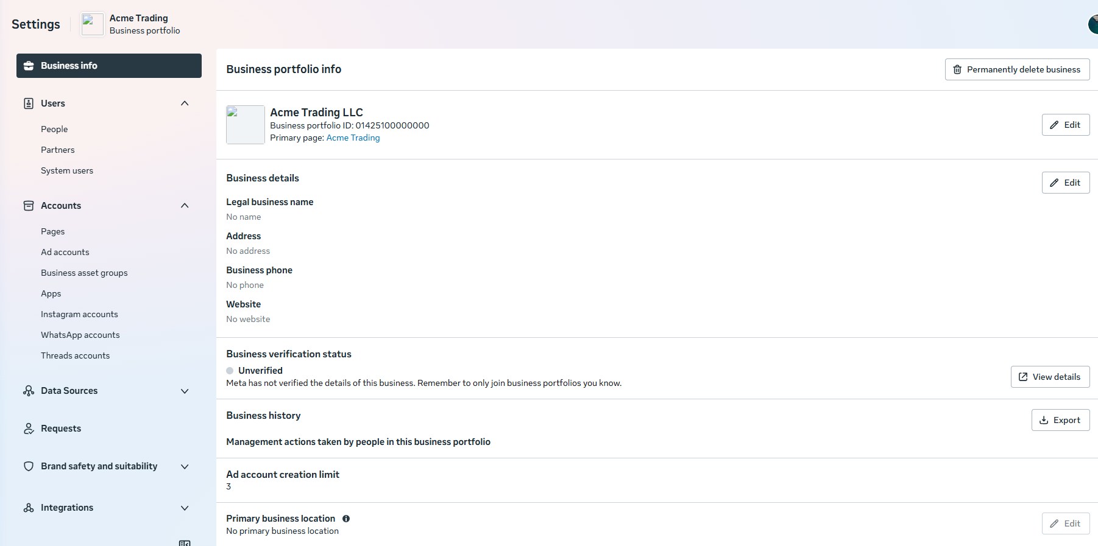Image resolution: width=1098 pixels, height=546 pixels.
Task: Edit the Acme Trading LLC portfolio info
Action: coord(1066,125)
